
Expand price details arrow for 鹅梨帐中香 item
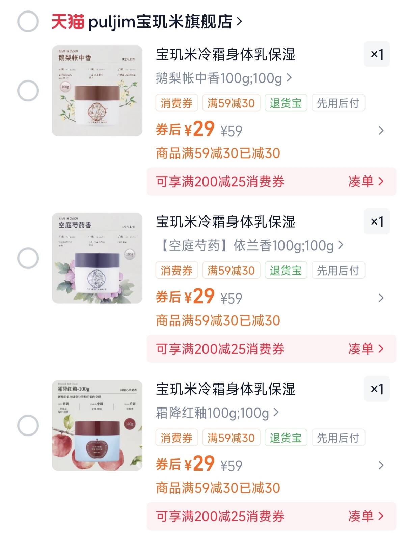tap(381, 131)
